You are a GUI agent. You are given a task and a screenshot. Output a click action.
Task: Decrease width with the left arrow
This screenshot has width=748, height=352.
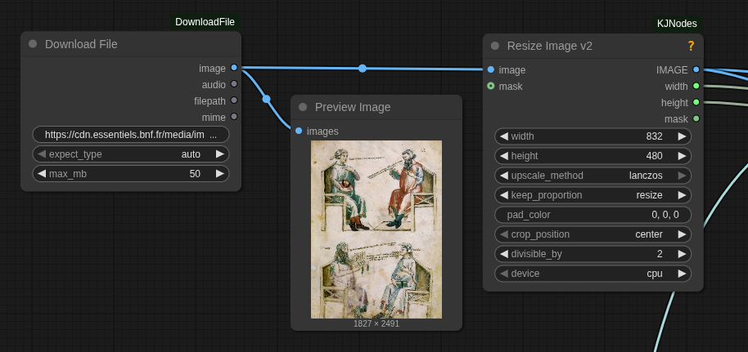504,136
